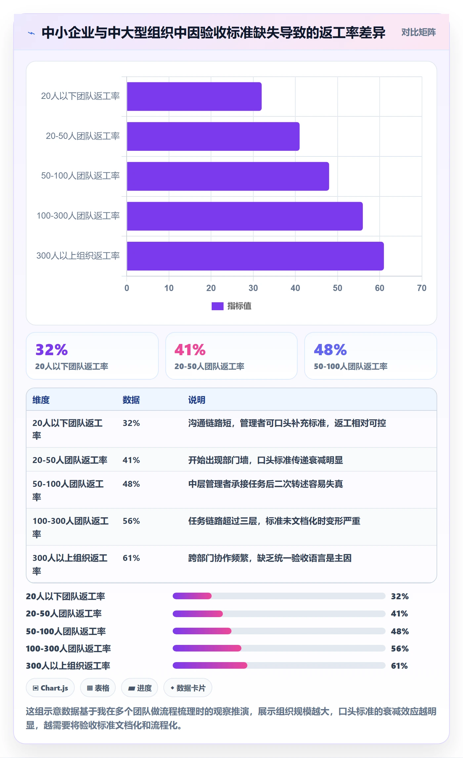The height and width of the screenshot is (758, 463).
Task: Select the 20-50人团队返工率 chart bar
Action: [213, 136]
